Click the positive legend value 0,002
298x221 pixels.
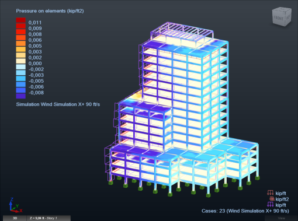(35, 58)
